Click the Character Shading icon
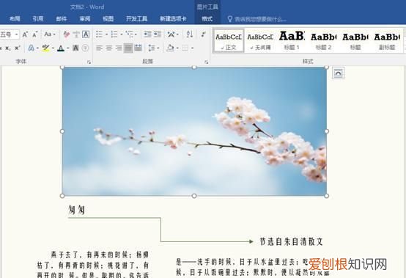The image size is (406, 278). point(75,48)
